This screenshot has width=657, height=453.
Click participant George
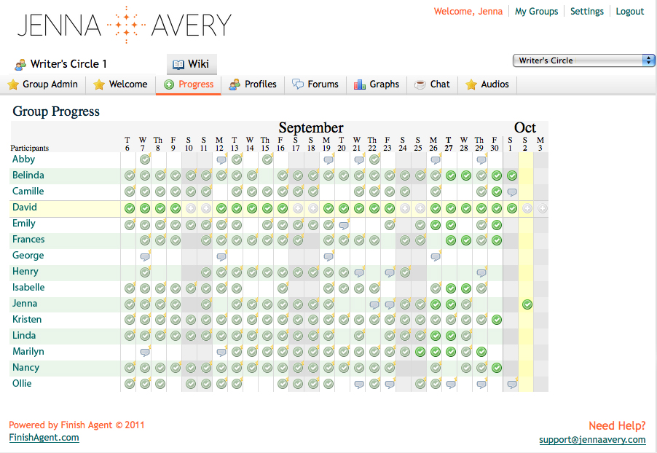tap(28, 256)
